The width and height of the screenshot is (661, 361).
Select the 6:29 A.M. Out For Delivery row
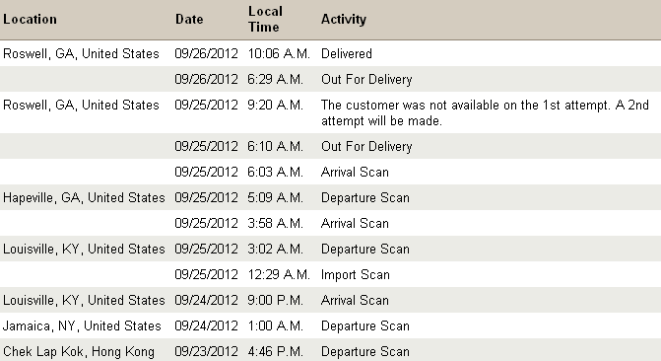pos(331,79)
